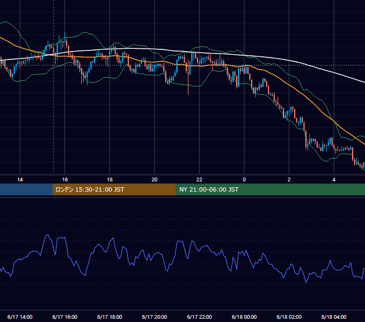365x322 pixels.
Task: Click the 2 hour label on price chart axis
Action: pyautogui.click(x=289, y=180)
